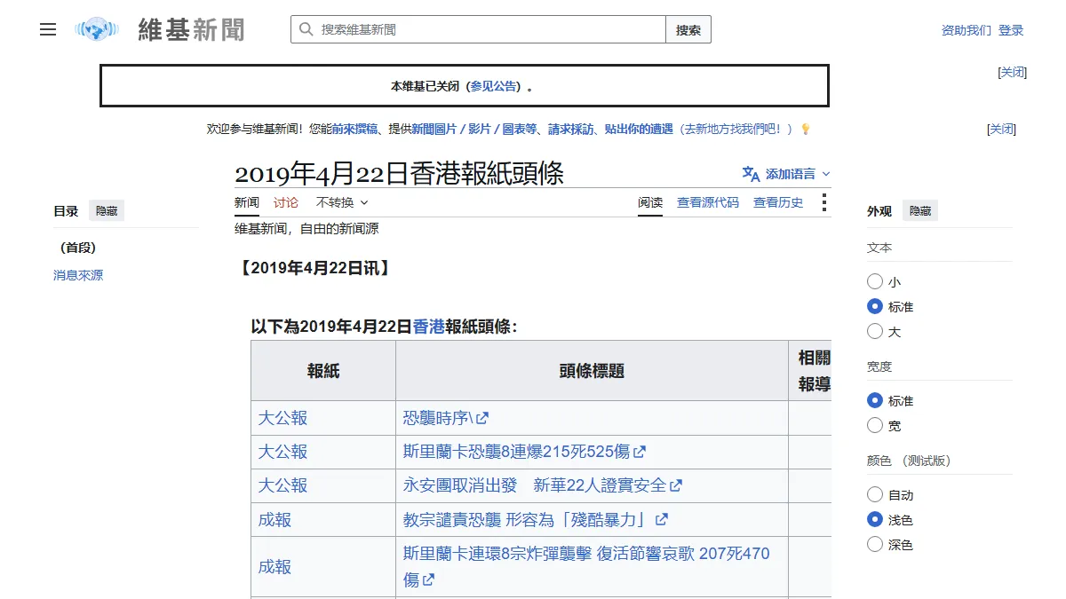
Task: Click the 影片 link in banner
Action: [480, 129]
